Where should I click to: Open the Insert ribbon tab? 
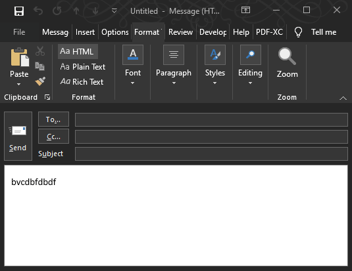tap(85, 32)
